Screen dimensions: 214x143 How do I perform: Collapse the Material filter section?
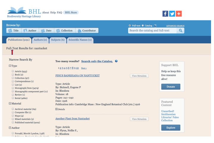[10, 103]
